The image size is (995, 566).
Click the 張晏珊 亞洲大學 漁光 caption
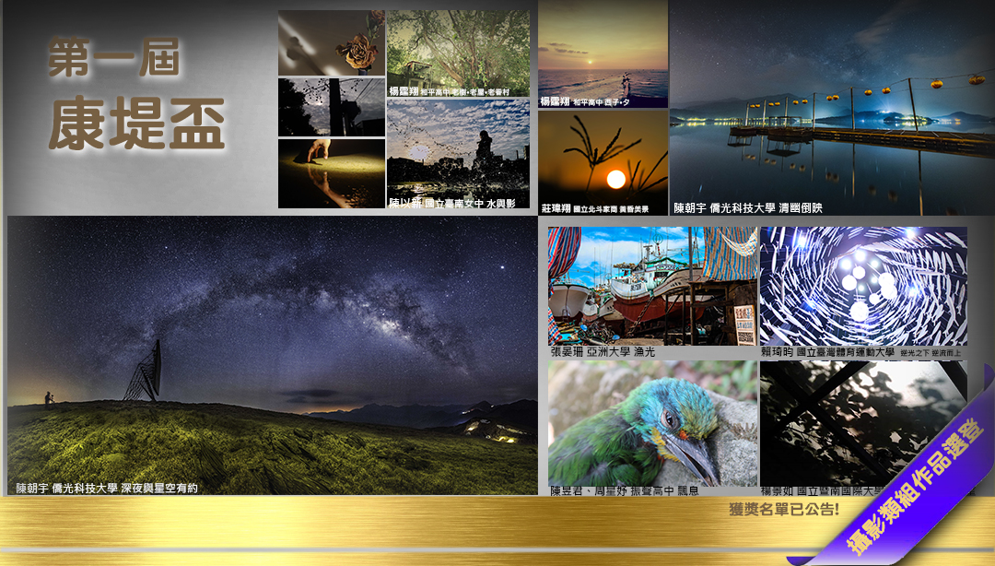[603, 352]
